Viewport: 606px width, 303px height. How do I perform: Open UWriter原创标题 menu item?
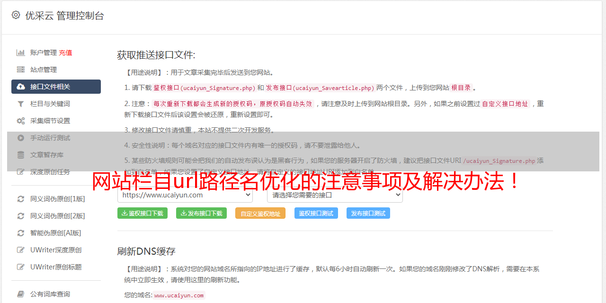click(56, 267)
